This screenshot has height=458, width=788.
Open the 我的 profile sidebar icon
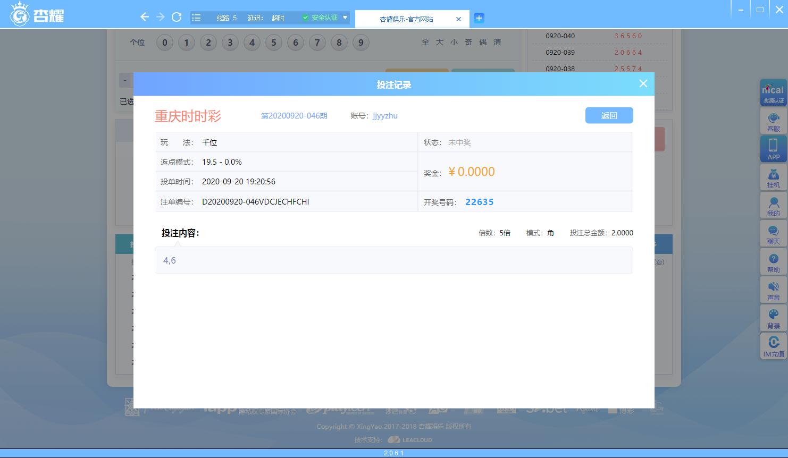point(773,205)
